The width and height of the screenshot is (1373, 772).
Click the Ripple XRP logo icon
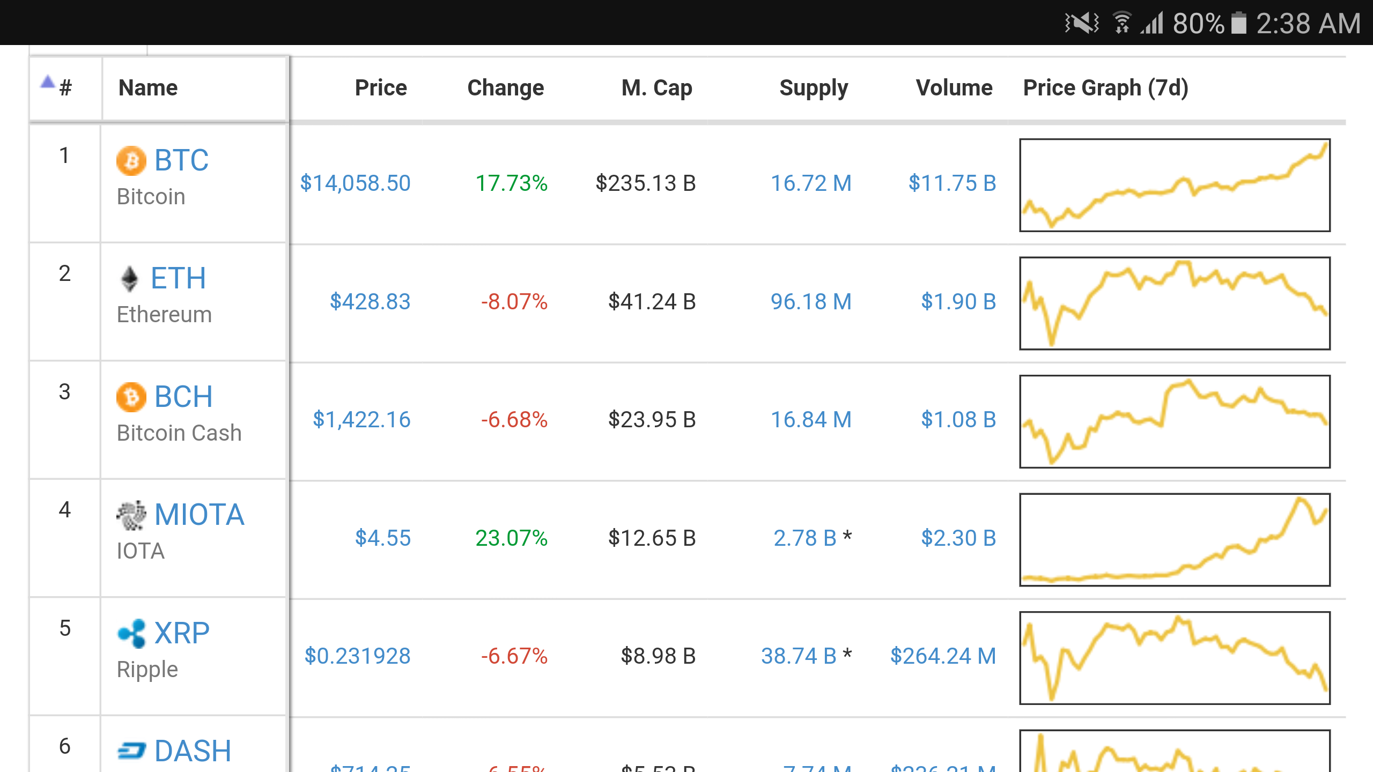point(131,633)
